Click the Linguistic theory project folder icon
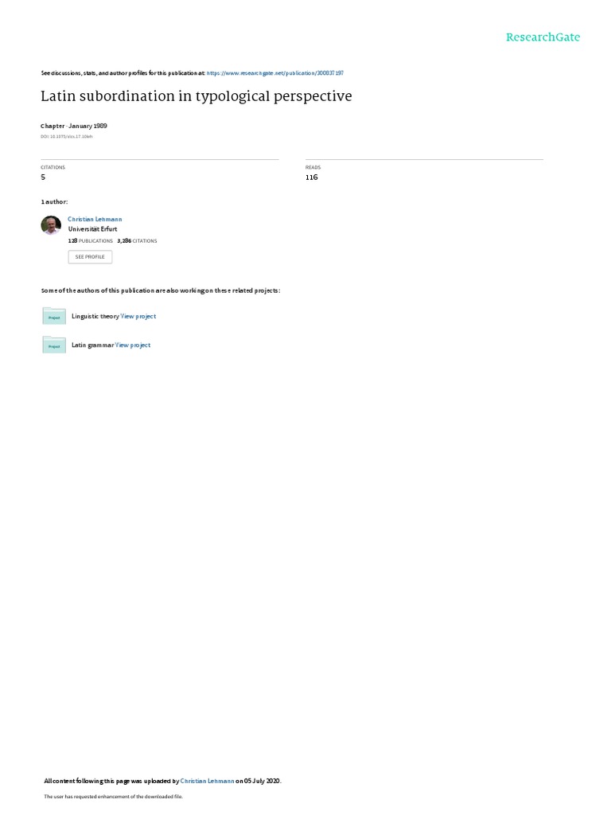 54,316
